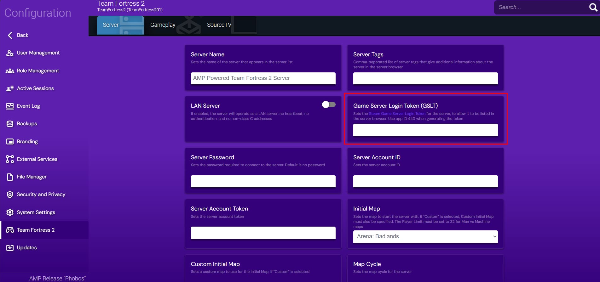Viewport: 600px width, 282px height.
Task: Click the Back arrow icon
Action: point(10,35)
